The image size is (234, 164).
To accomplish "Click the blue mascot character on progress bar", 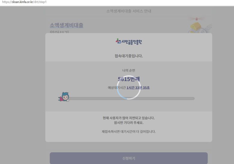I will click(x=64, y=97).
